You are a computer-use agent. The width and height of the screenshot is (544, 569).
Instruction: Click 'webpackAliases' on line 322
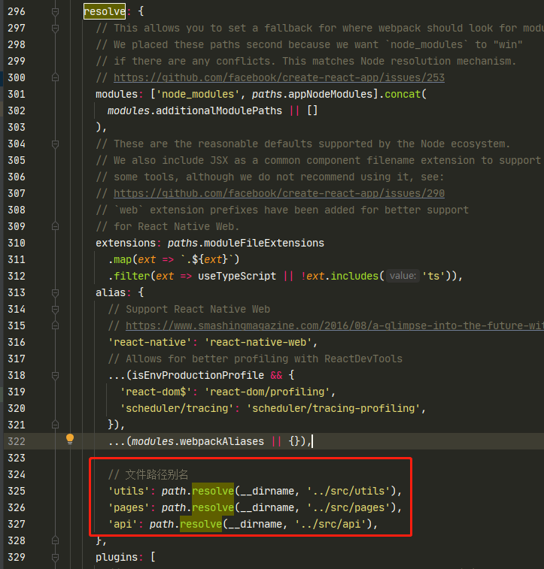point(222,442)
